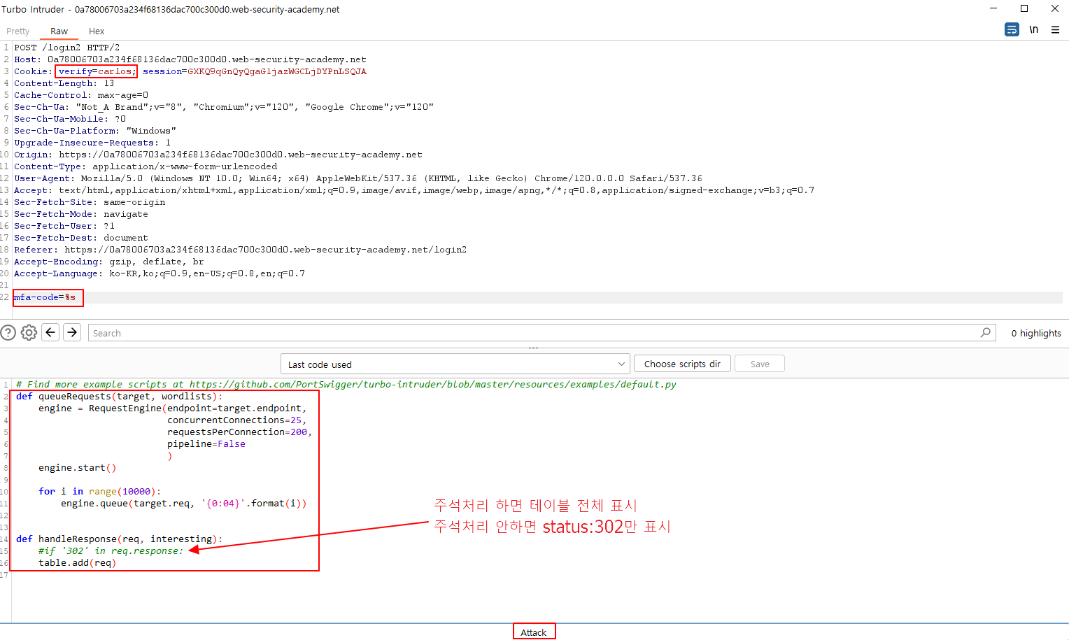The height and width of the screenshot is (640, 1069).
Task: Open search settings gear icon
Action: click(x=29, y=332)
